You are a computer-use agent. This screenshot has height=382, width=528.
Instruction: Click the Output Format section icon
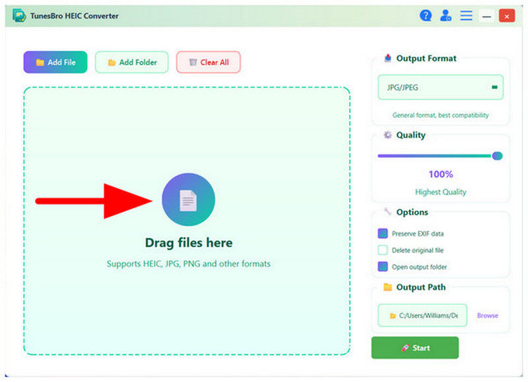[387, 58]
